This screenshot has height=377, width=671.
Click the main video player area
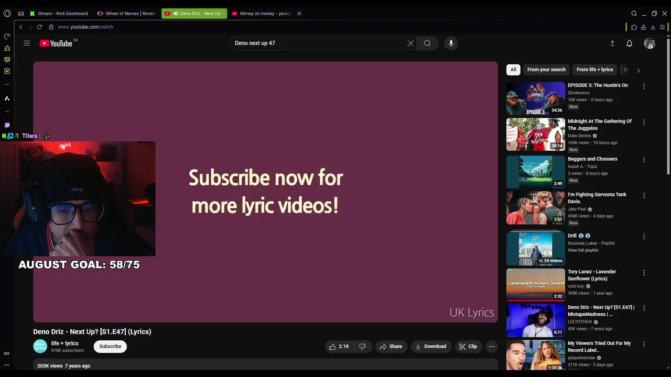[265, 192]
